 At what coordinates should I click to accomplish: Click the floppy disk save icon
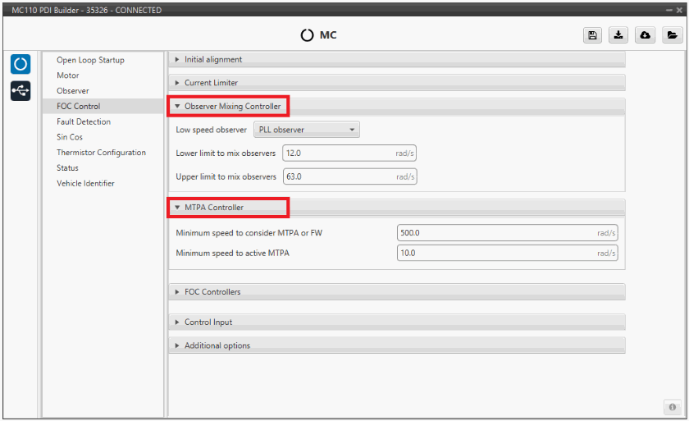click(x=592, y=35)
